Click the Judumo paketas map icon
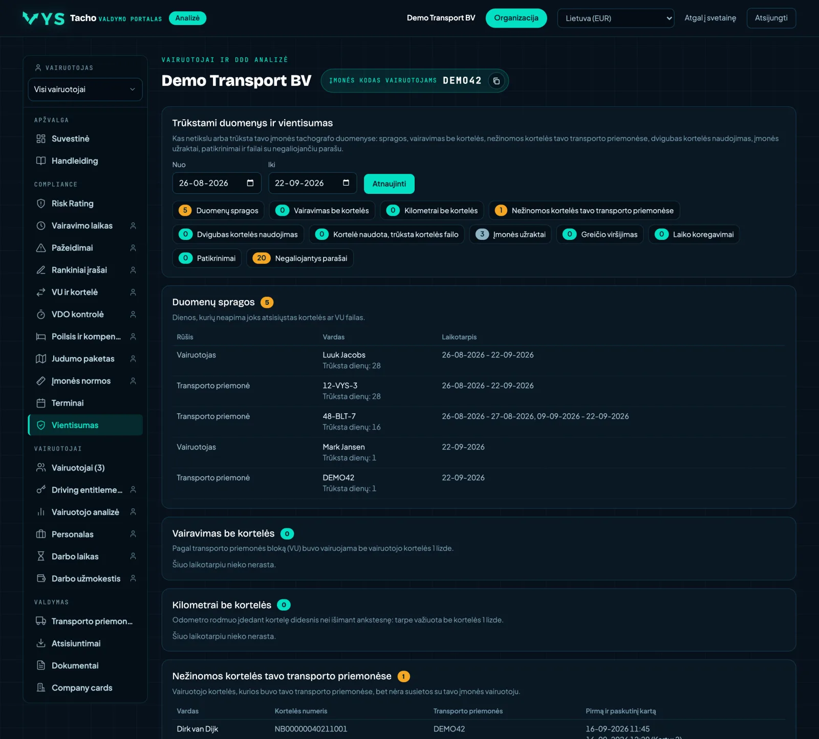Screen dimensions: 819x739 41,359
